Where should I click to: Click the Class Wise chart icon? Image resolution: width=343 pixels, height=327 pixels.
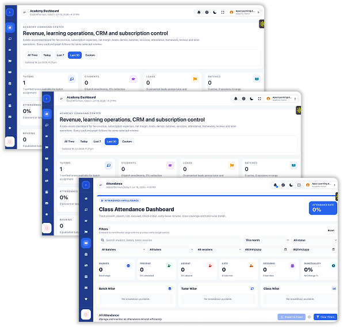pos(334,288)
